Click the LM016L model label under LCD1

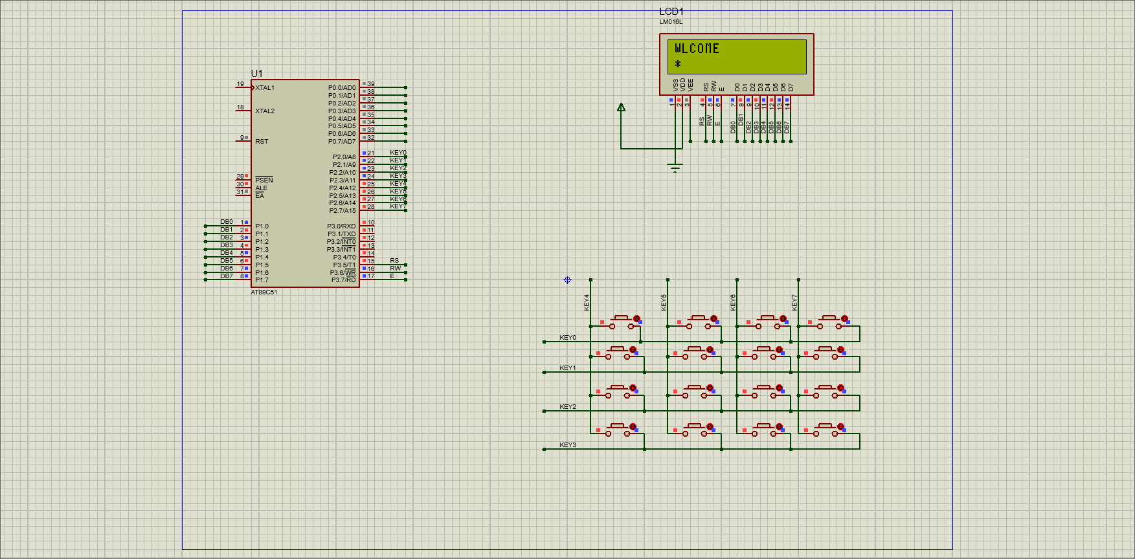(671, 22)
